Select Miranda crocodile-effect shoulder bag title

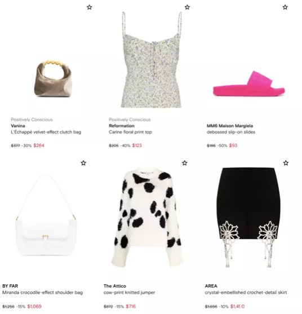pyautogui.click(x=43, y=293)
